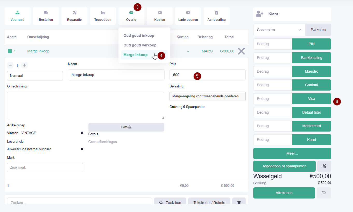353x212 pixels.
Task: Click into the Prijs input field
Action: [207, 75]
